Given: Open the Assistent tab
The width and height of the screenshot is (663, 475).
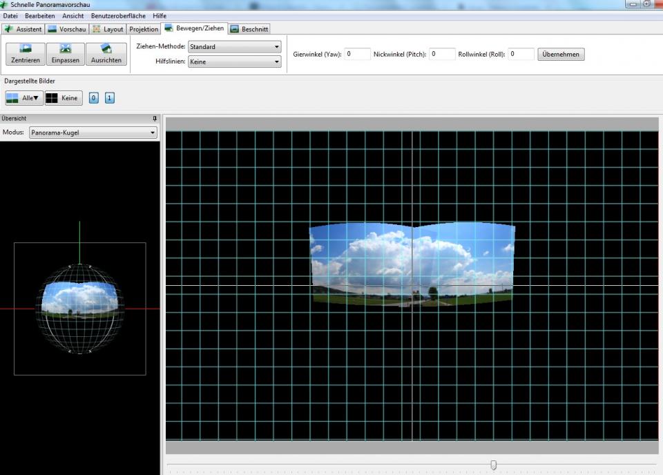Looking at the screenshot, I should (23, 29).
